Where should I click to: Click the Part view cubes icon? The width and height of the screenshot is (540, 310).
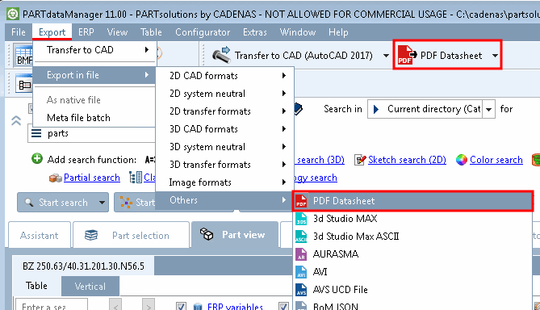tap(207, 234)
